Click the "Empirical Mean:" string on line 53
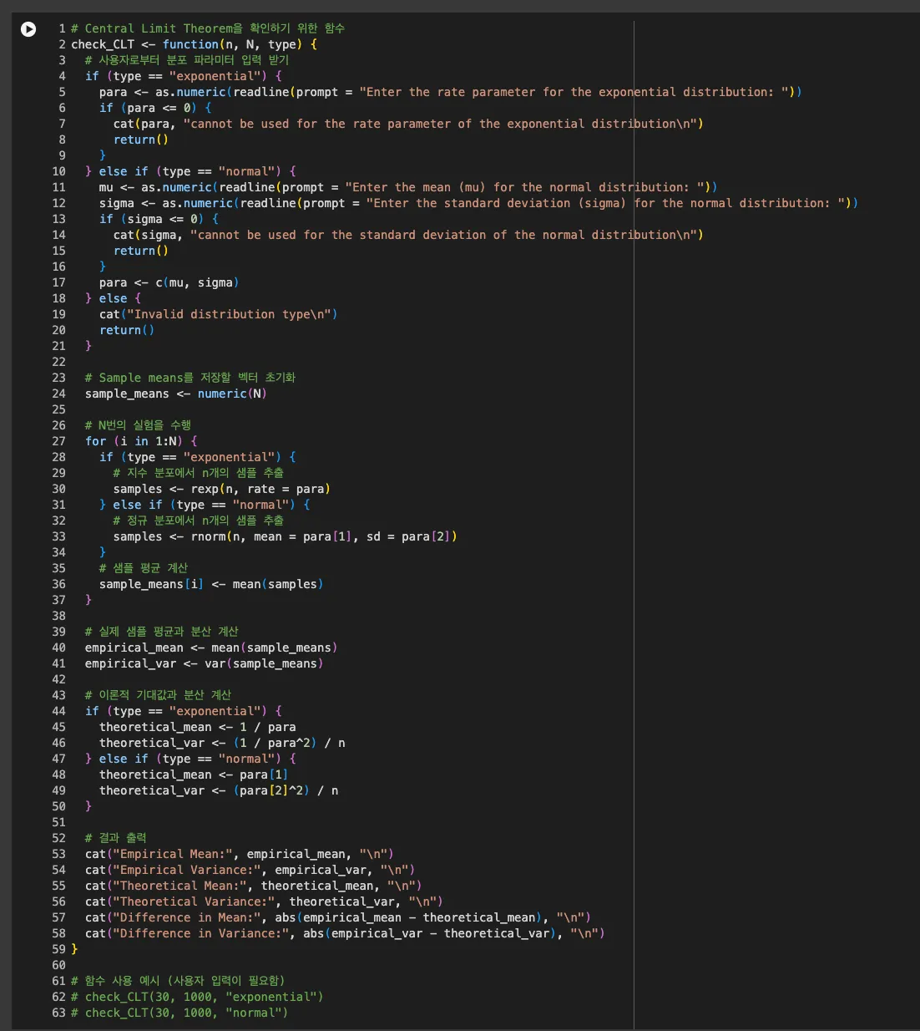The width and height of the screenshot is (920, 1031). pos(170,854)
